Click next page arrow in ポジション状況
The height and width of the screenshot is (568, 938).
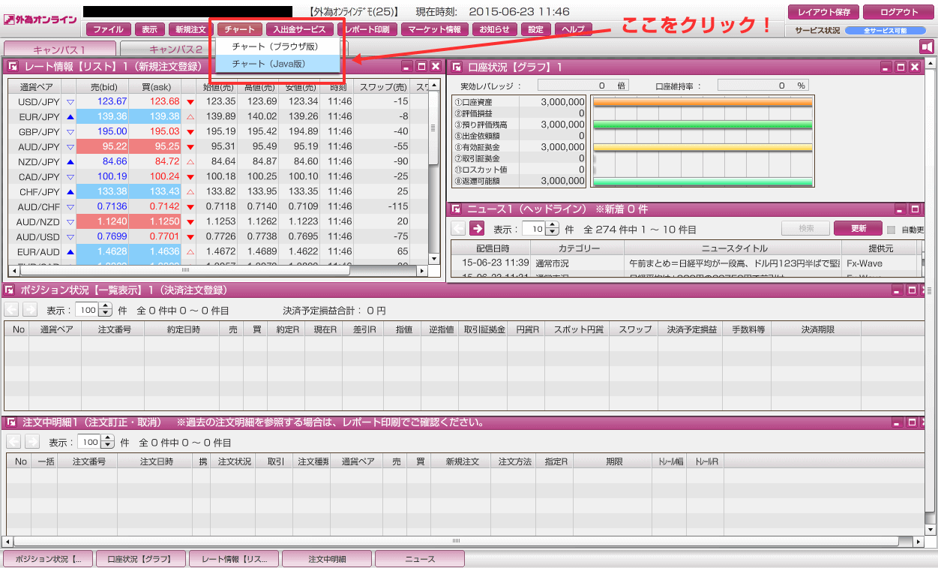pos(30,309)
